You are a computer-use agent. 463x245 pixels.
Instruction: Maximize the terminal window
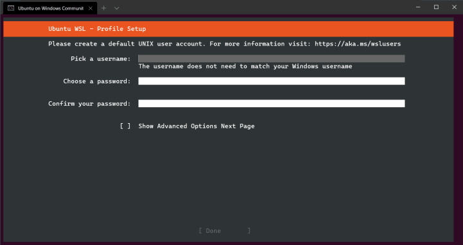[436, 7]
